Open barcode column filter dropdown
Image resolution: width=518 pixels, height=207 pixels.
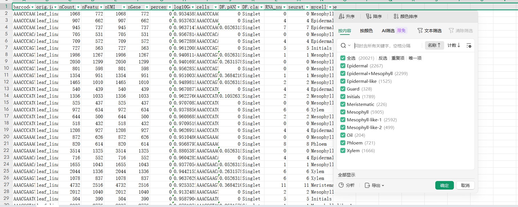pos(32,7)
